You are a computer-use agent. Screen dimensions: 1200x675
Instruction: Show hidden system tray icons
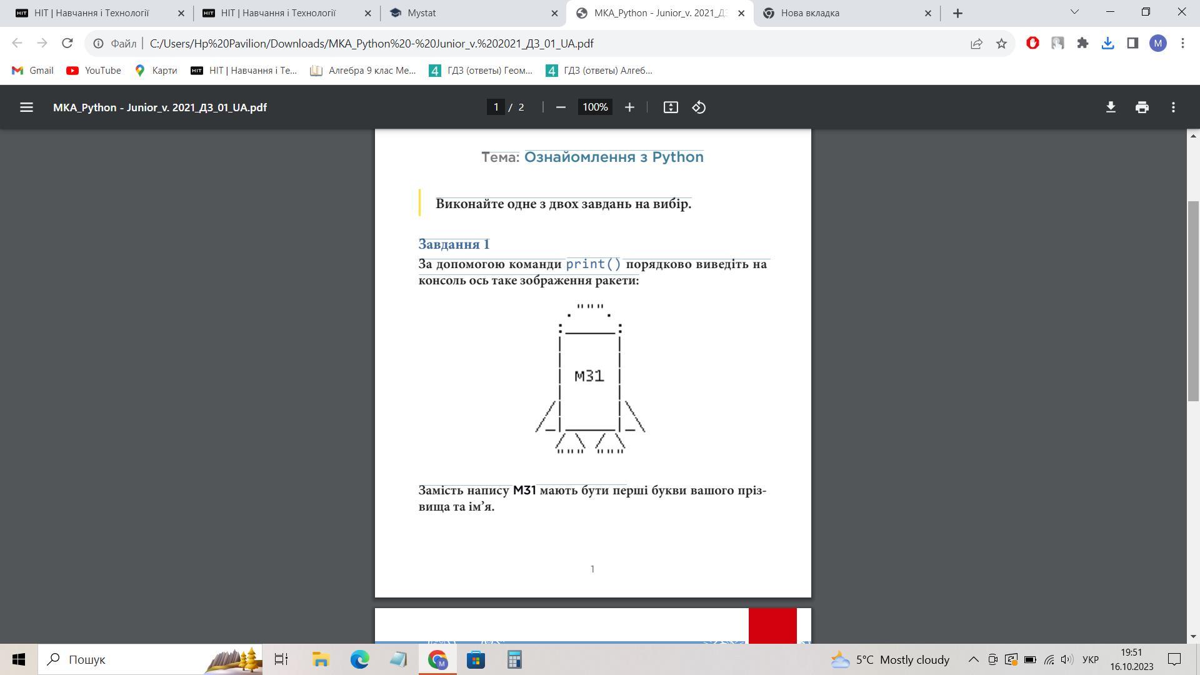pos(973,659)
